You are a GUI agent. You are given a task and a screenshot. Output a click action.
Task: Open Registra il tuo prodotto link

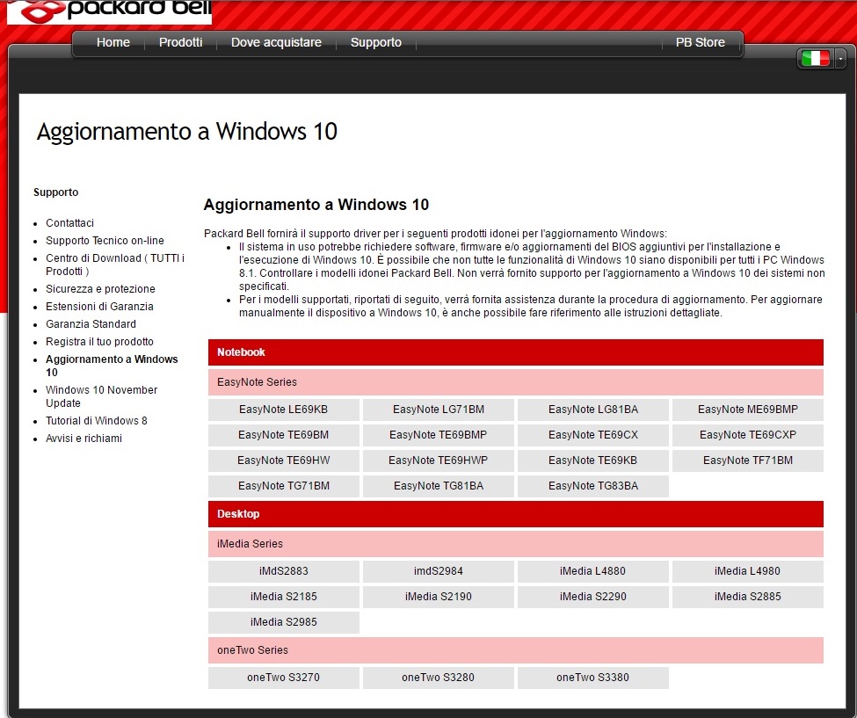(99, 341)
